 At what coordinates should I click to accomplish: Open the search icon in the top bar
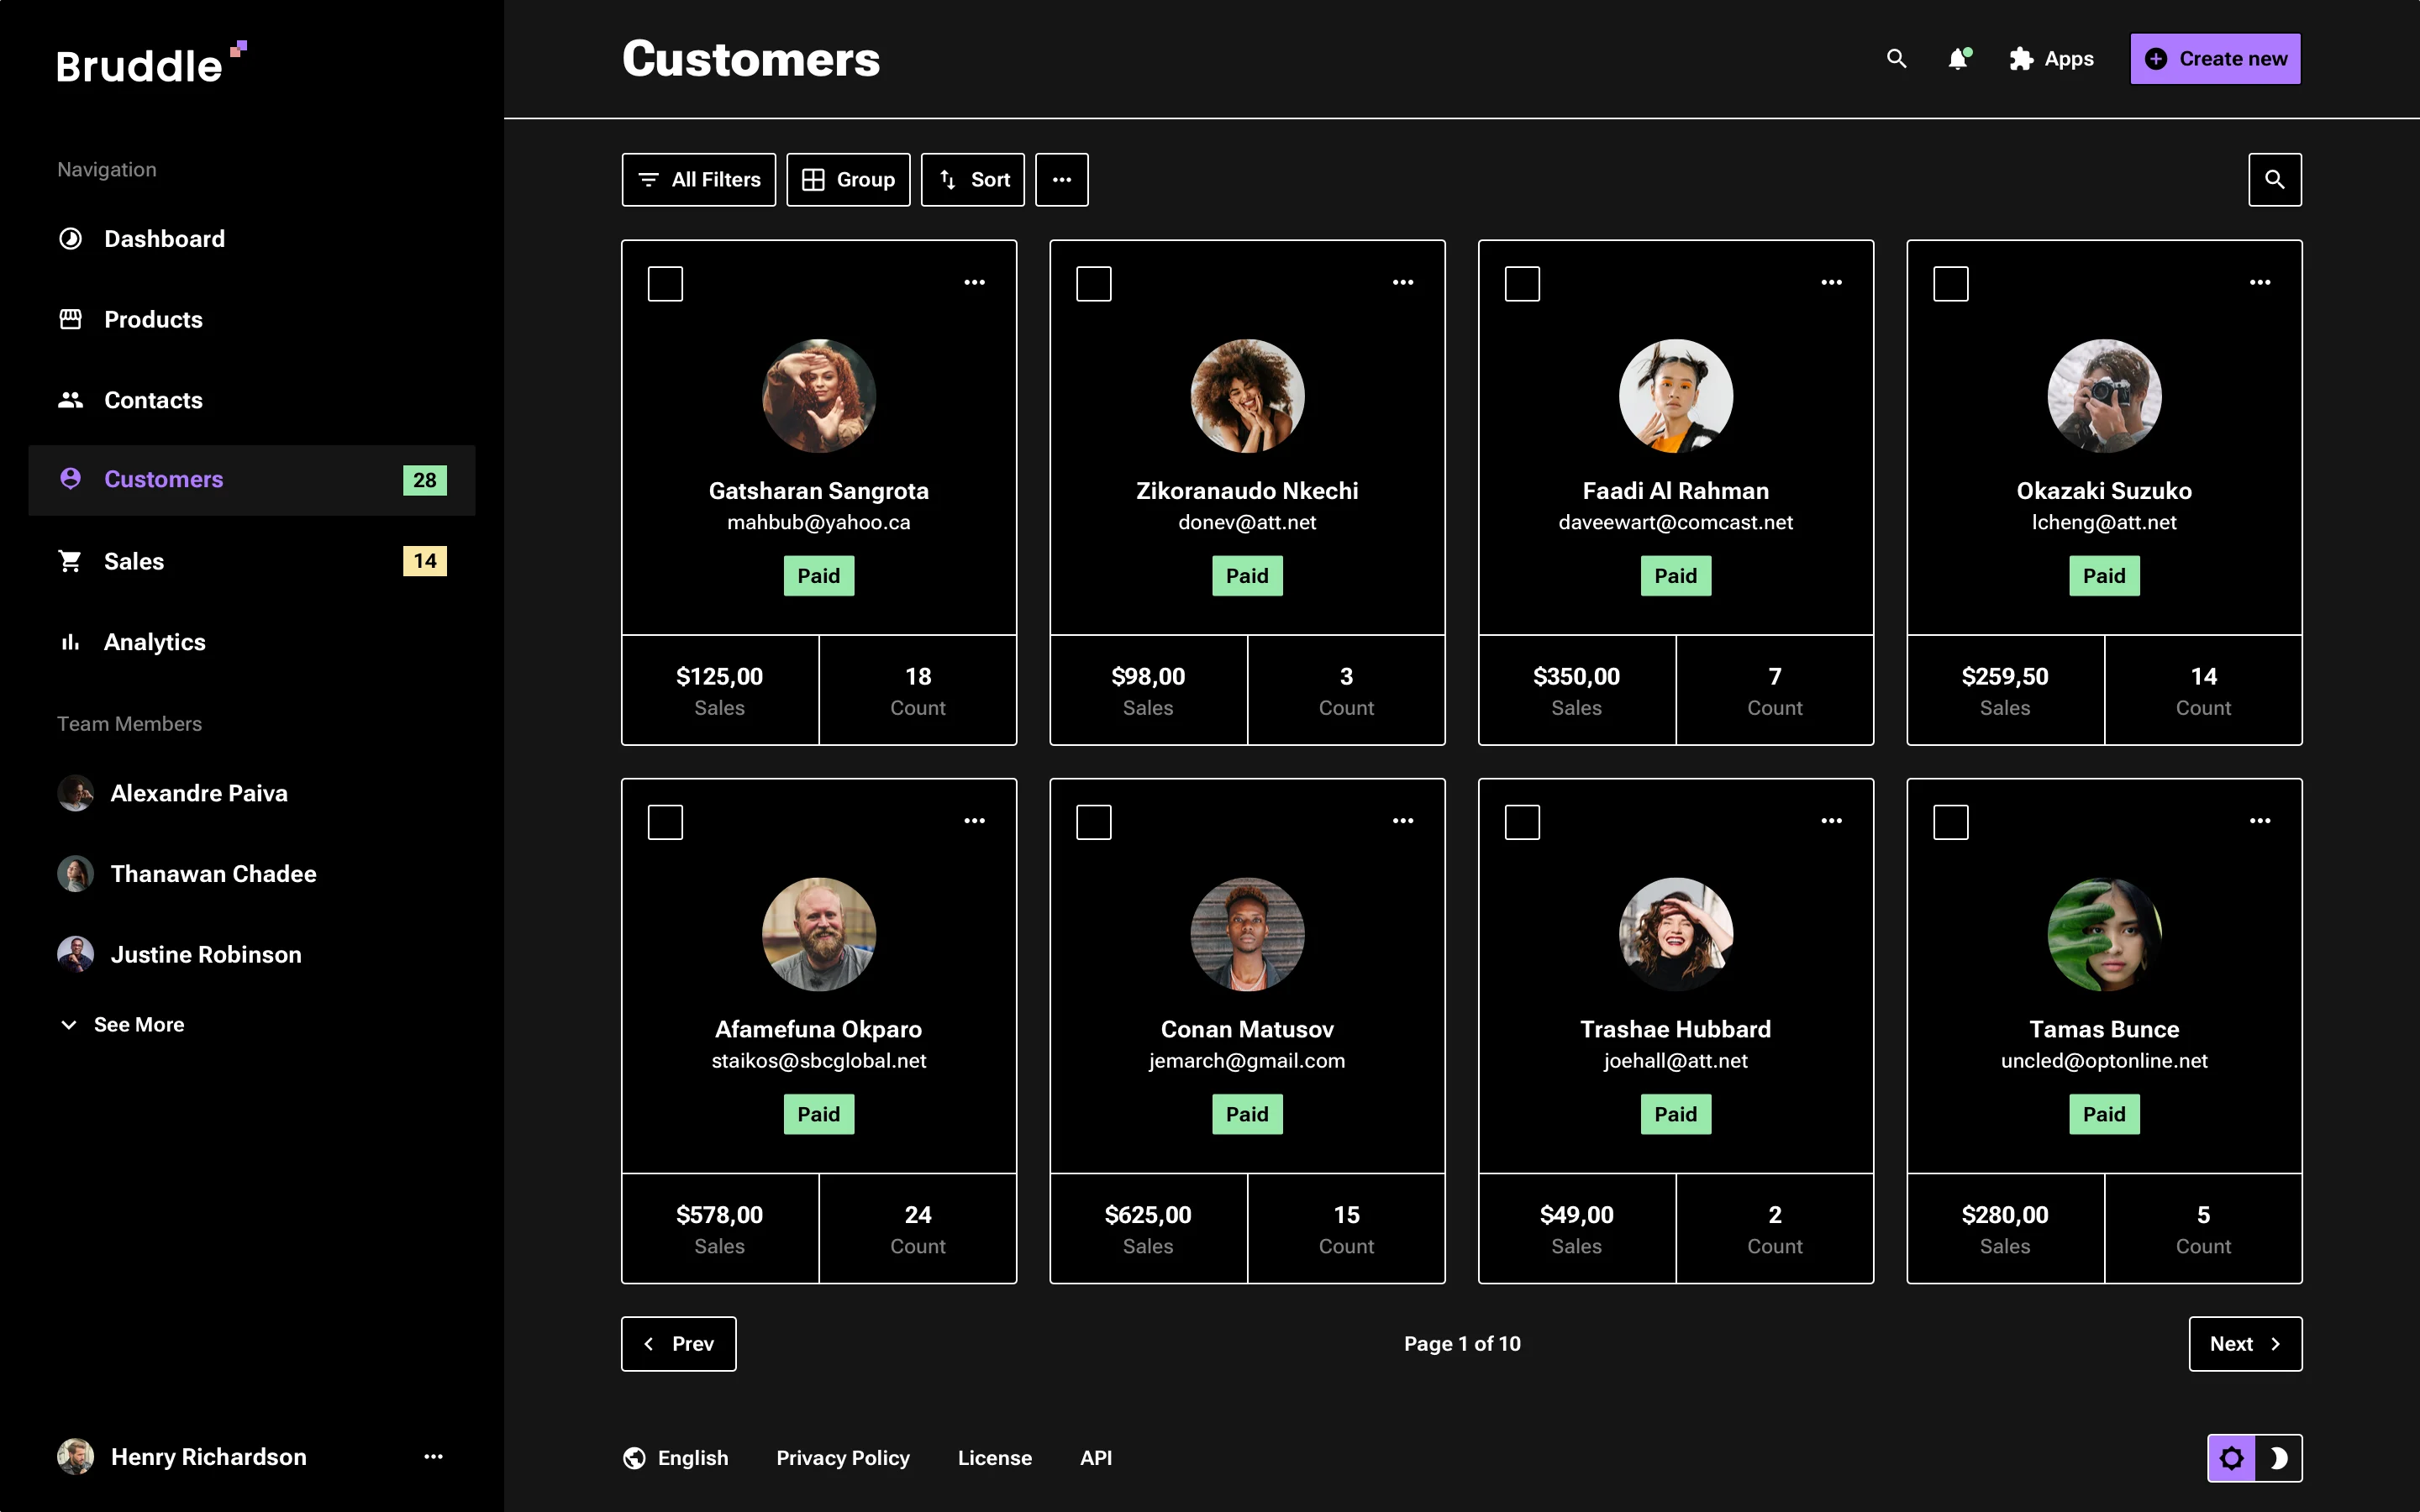click(1897, 58)
